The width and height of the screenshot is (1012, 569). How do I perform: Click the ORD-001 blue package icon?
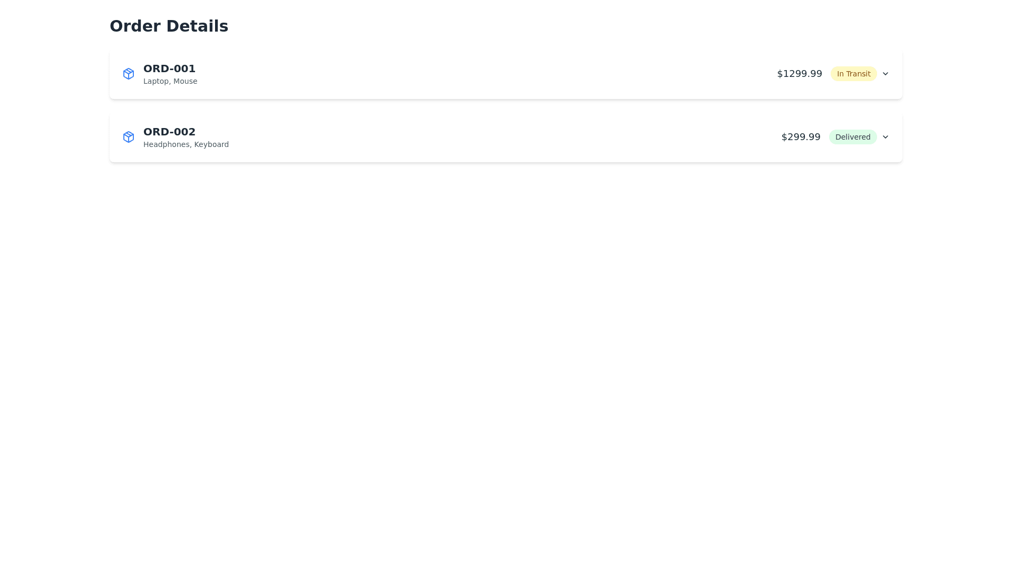pyautogui.click(x=128, y=74)
